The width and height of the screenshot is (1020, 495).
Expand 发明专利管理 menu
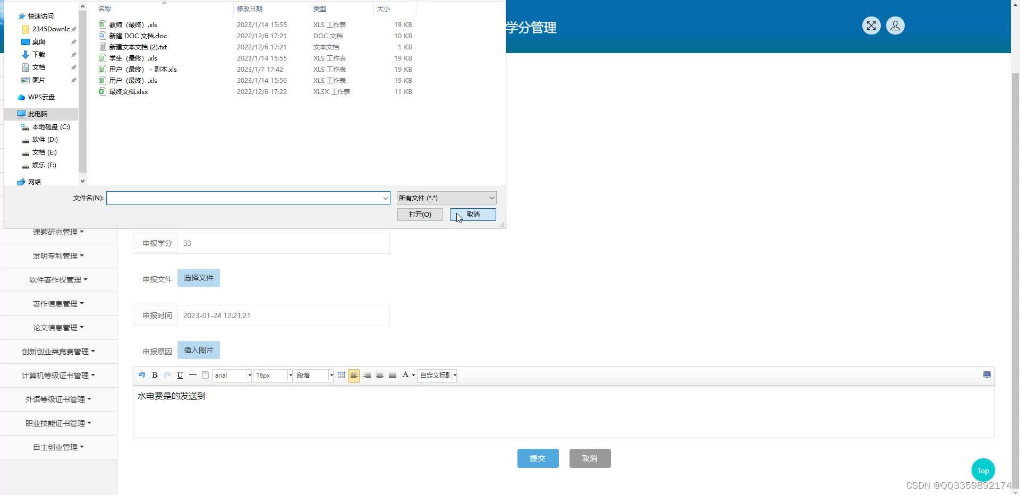tap(58, 256)
